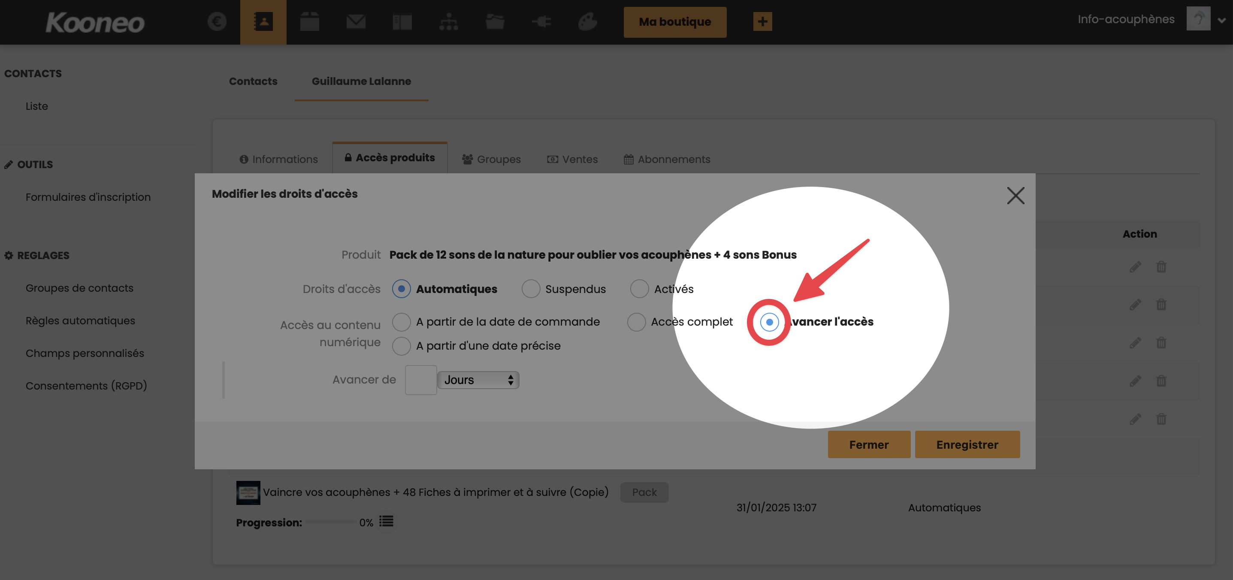
Task: Switch to the Groupes tab
Action: pyautogui.click(x=491, y=159)
